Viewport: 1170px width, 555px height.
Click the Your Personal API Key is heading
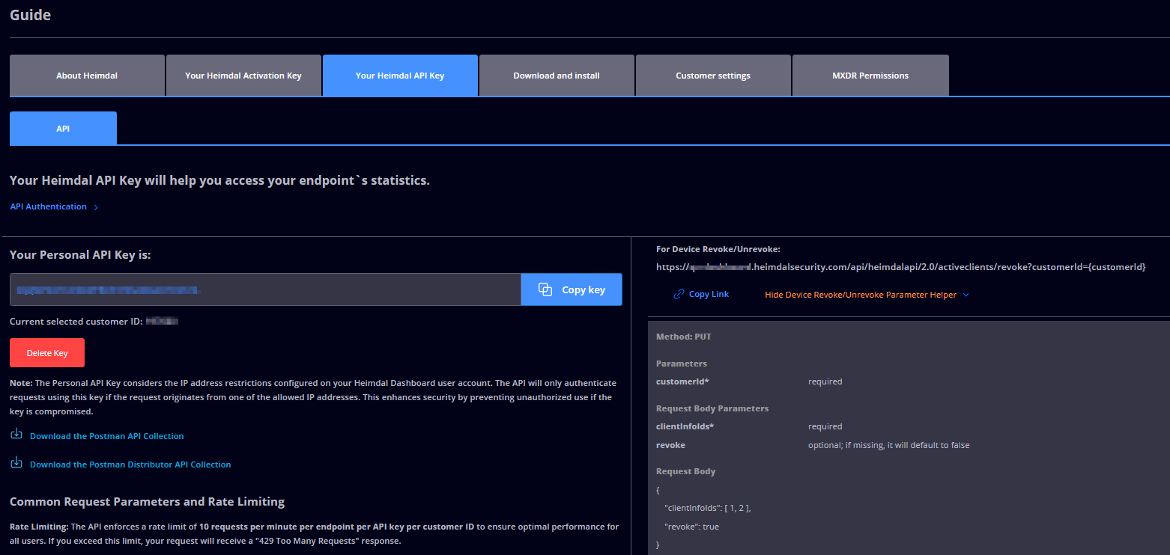tap(80, 255)
